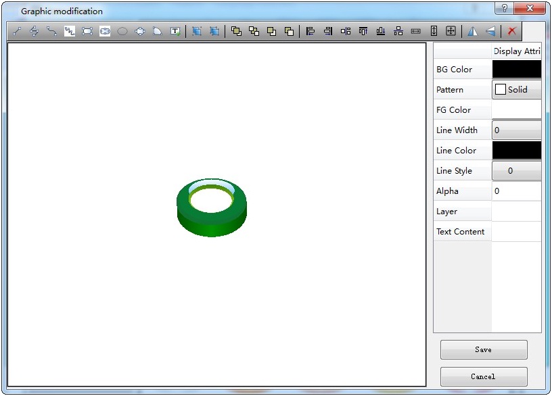This screenshot has height=396, width=552.
Task: Select the Line drawing tool
Action: [16, 31]
